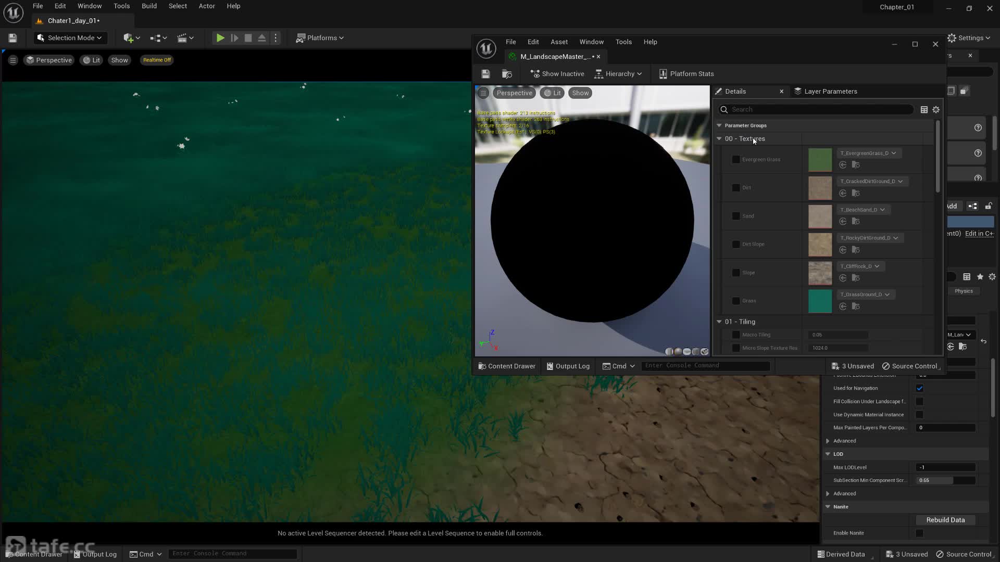Image resolution: width=1000 pixels, height=562 pixels.
Task: Check the Enable Nanite checkbox
Action: click(919, 533)
